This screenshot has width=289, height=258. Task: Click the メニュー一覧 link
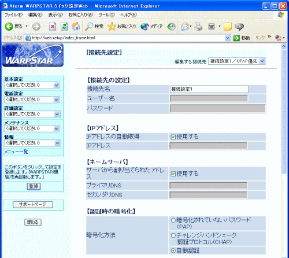[x=16, y=152]
